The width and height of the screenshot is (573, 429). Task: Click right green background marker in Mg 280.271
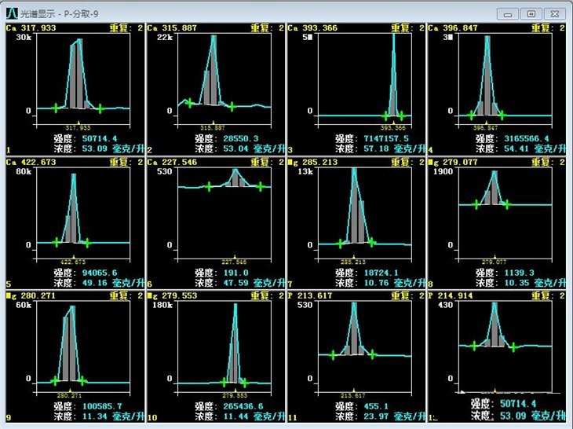(x=82, y=381)
